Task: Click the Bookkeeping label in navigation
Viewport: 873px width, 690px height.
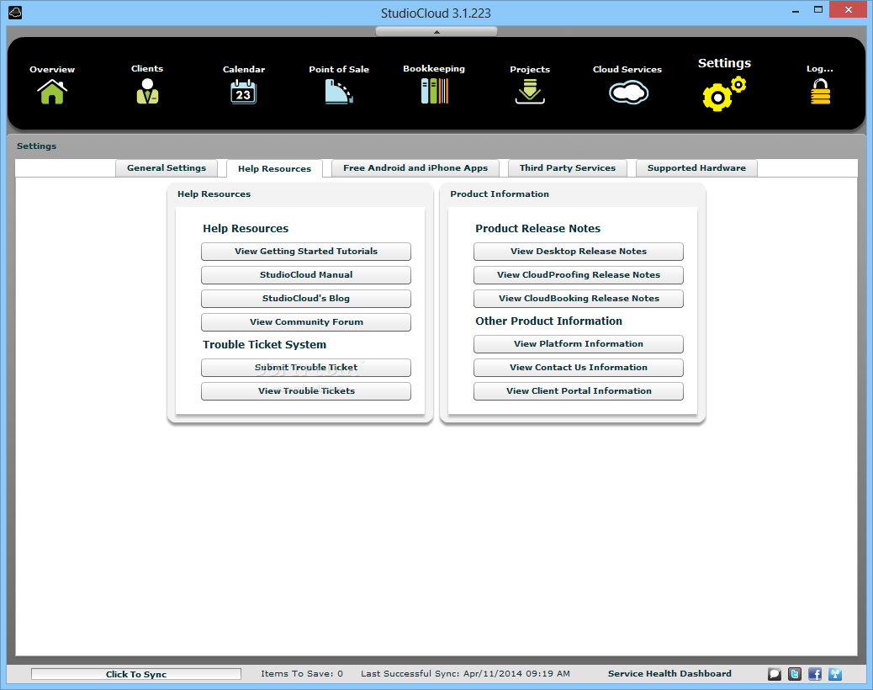Action: coord(434,68)
